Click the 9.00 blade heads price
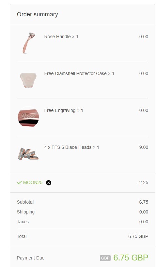156x267 pixels. coord(144,147)
